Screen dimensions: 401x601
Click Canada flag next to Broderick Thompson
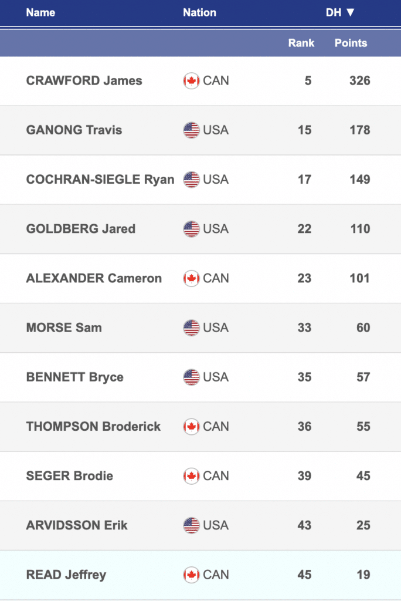[191, 427]
